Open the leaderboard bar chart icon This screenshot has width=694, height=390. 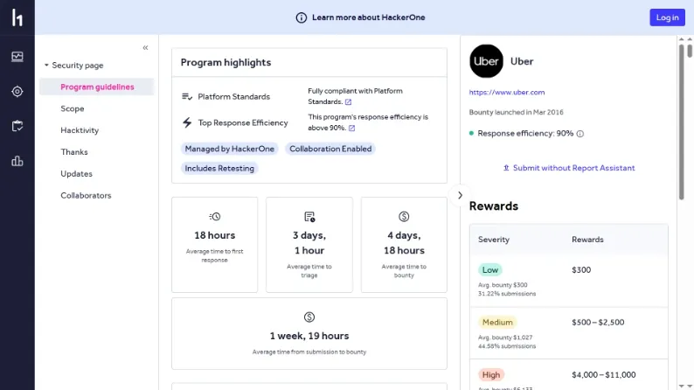point(17,161)
